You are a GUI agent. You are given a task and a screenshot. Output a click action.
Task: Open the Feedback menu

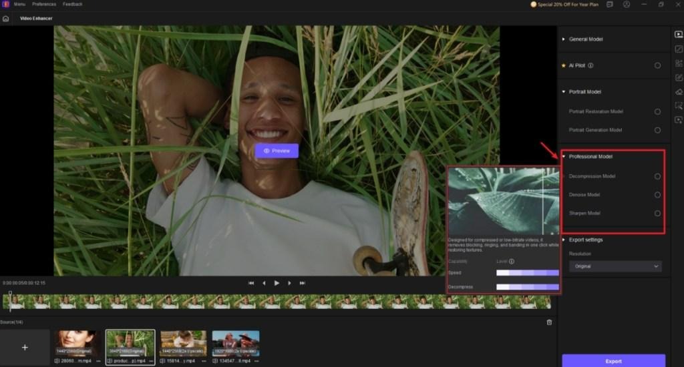pos(73,4)
